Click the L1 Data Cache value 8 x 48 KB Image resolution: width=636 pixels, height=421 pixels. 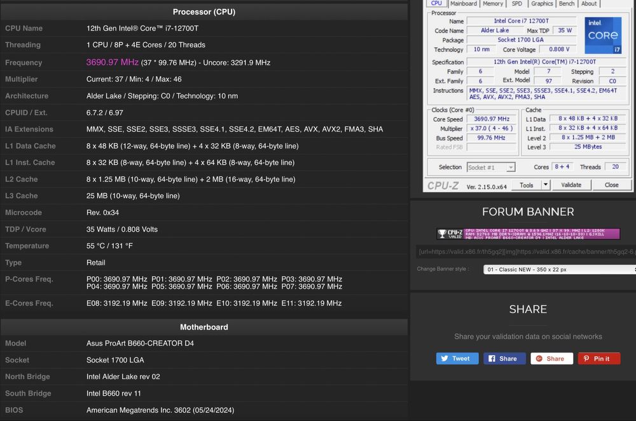pyautogui.click(x=192, y=146)
